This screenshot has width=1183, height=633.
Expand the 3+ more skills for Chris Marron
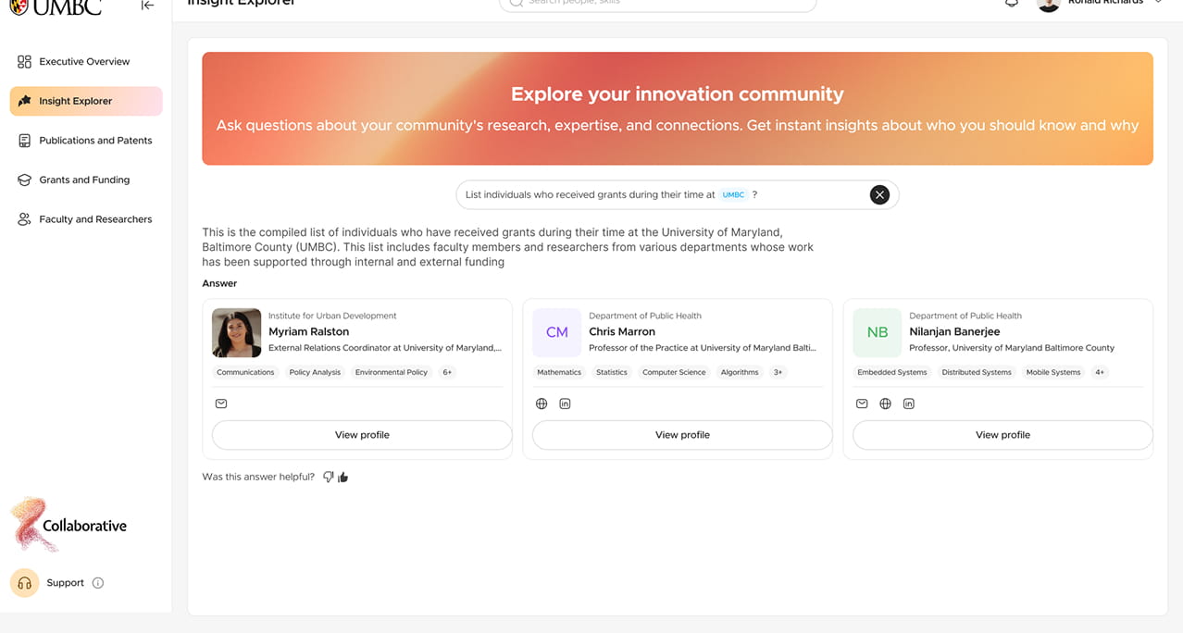pos(778,372)
